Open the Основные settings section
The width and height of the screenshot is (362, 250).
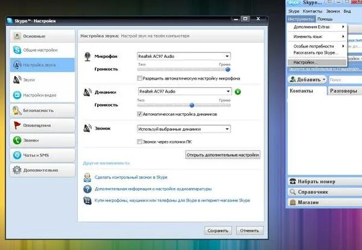[x=42, y=36]
